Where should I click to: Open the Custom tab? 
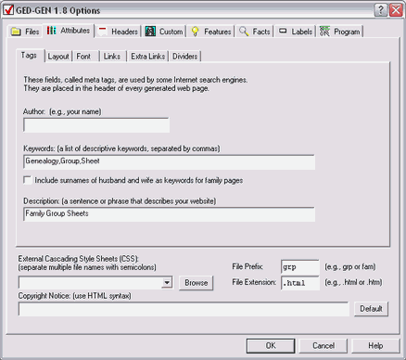coord(164,32)
